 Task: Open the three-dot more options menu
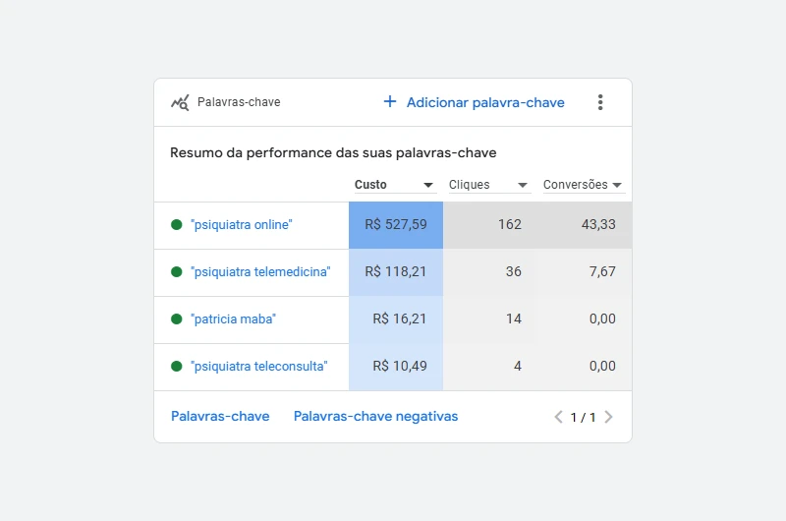coord(600,102)
